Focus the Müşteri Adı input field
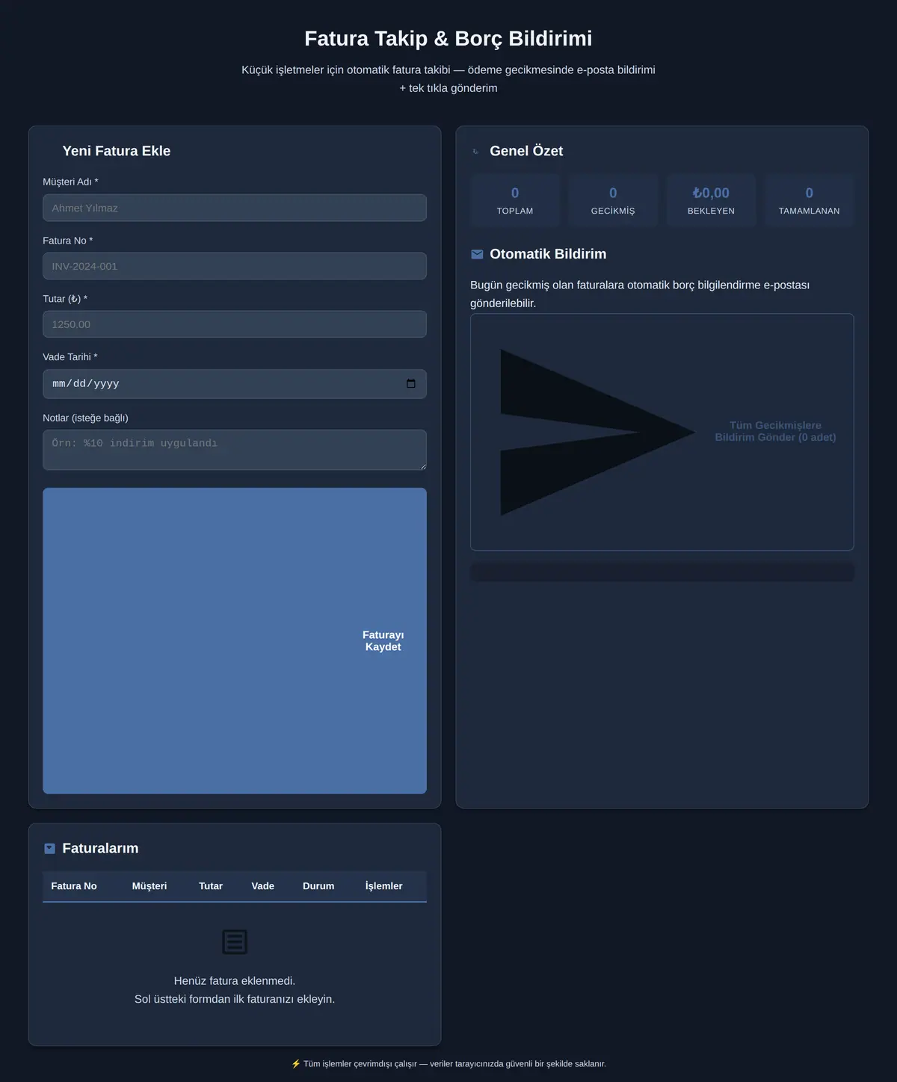Screen dimensions: 897x1082 click(x=235, y=208)
